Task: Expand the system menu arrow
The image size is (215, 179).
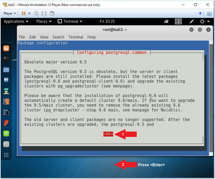Action: pyautogui.click(x=209, y=21)
